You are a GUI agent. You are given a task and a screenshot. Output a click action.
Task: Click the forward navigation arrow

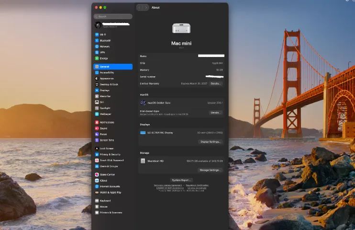[146, 8]
